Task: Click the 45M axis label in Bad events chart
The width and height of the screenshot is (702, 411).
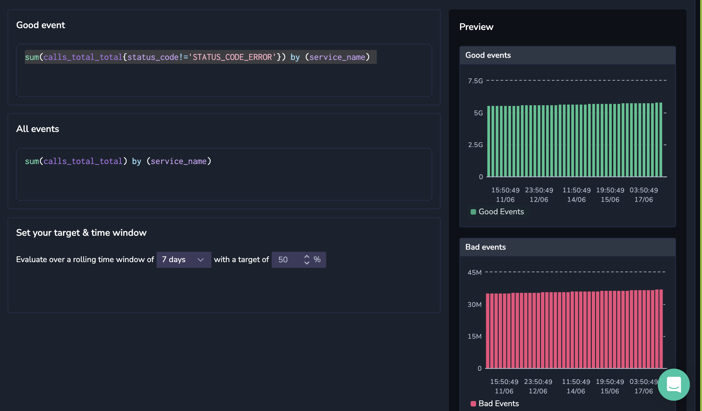Action: [475, 272]
